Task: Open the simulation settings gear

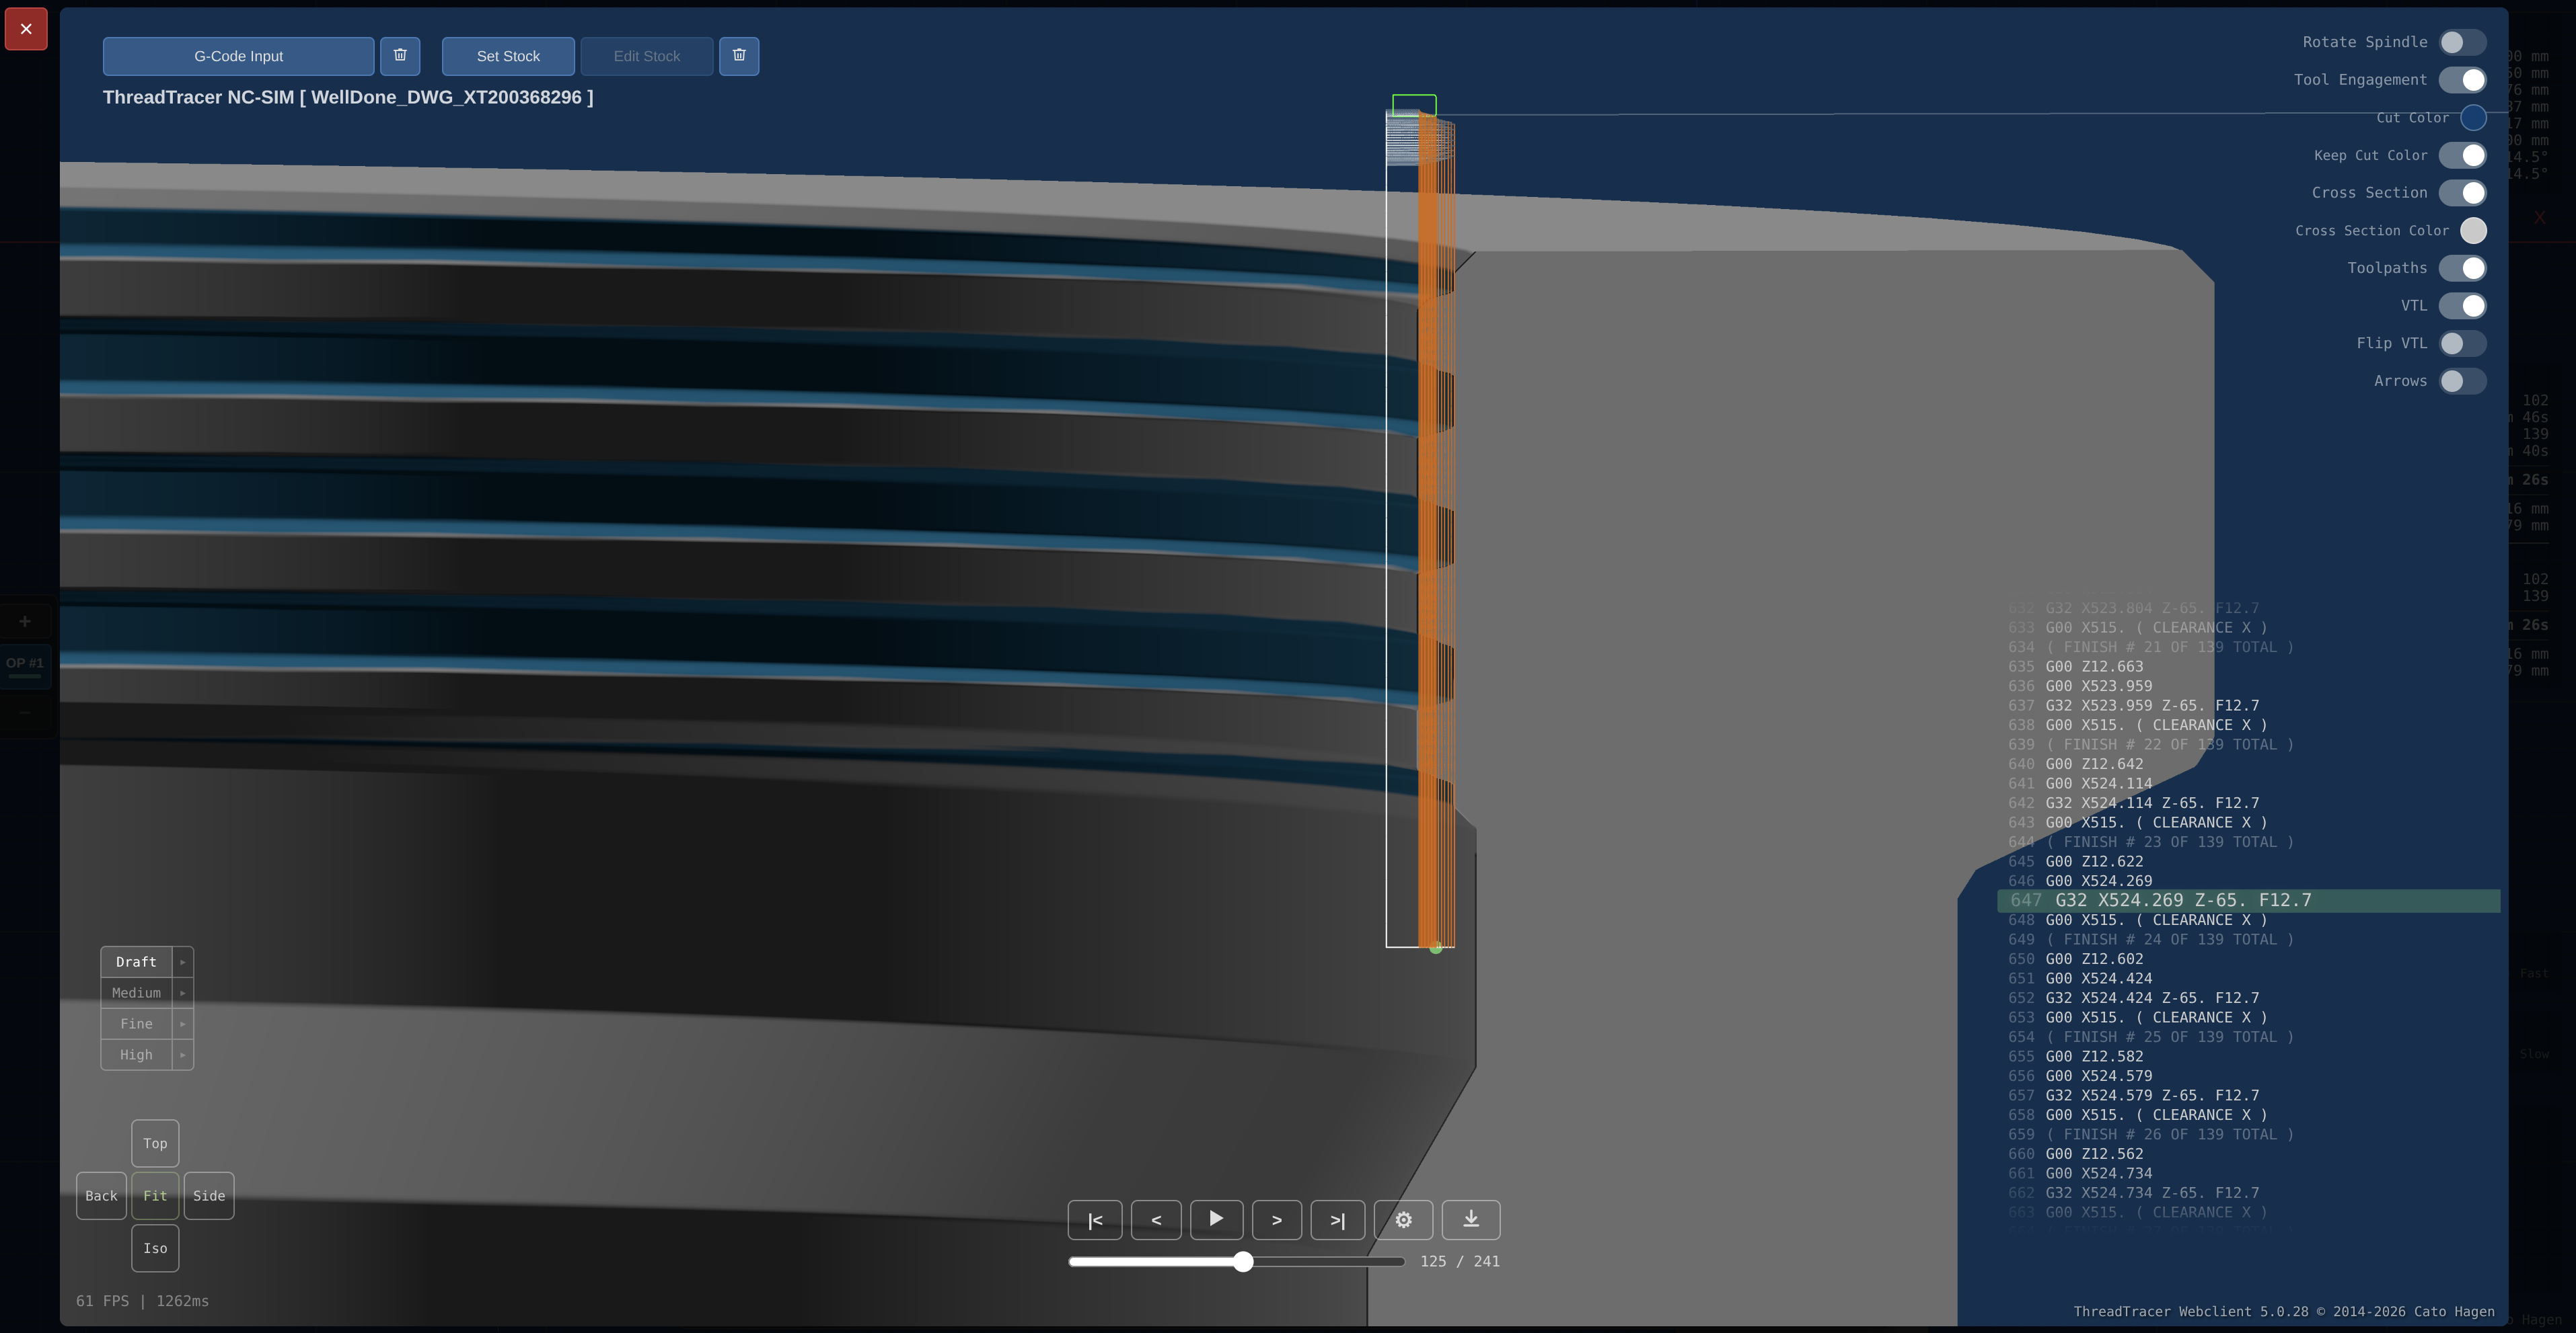Action: (1403, 1220)
